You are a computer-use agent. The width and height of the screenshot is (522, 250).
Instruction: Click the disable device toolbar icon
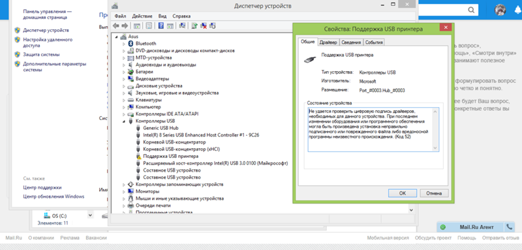[213, 25]
